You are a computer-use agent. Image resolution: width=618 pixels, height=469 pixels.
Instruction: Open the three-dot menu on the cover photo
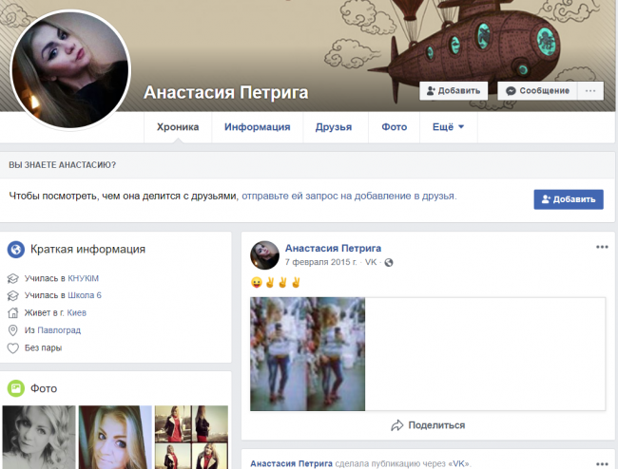pyautogui.click(x=590, y=91)
